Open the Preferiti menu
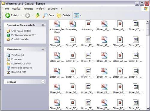The image size is (150, 111). click(40, 9)
